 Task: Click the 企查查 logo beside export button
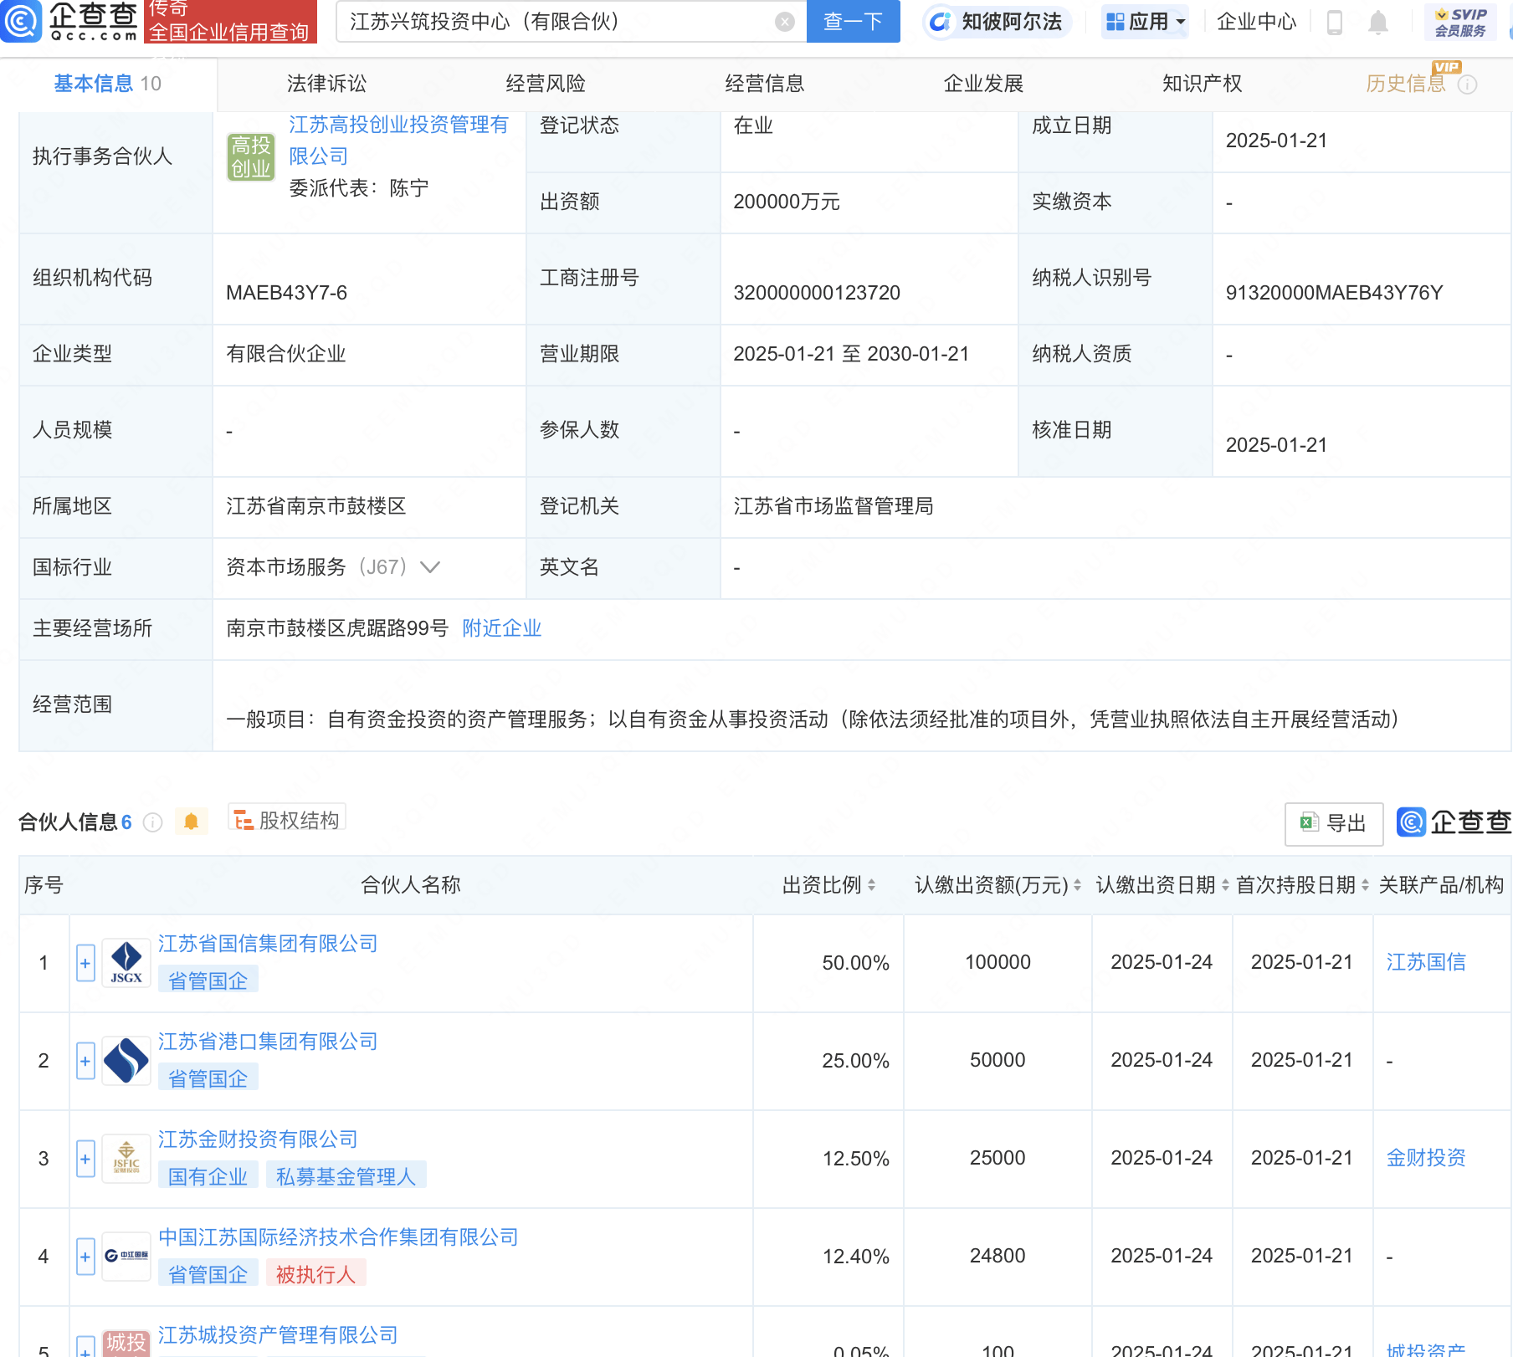(x=1454, y=822)
